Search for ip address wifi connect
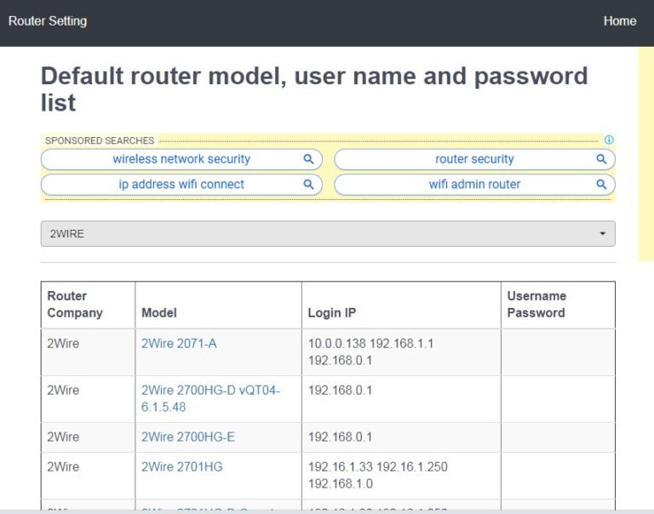 pyautogui.click(x=181, y=185)
